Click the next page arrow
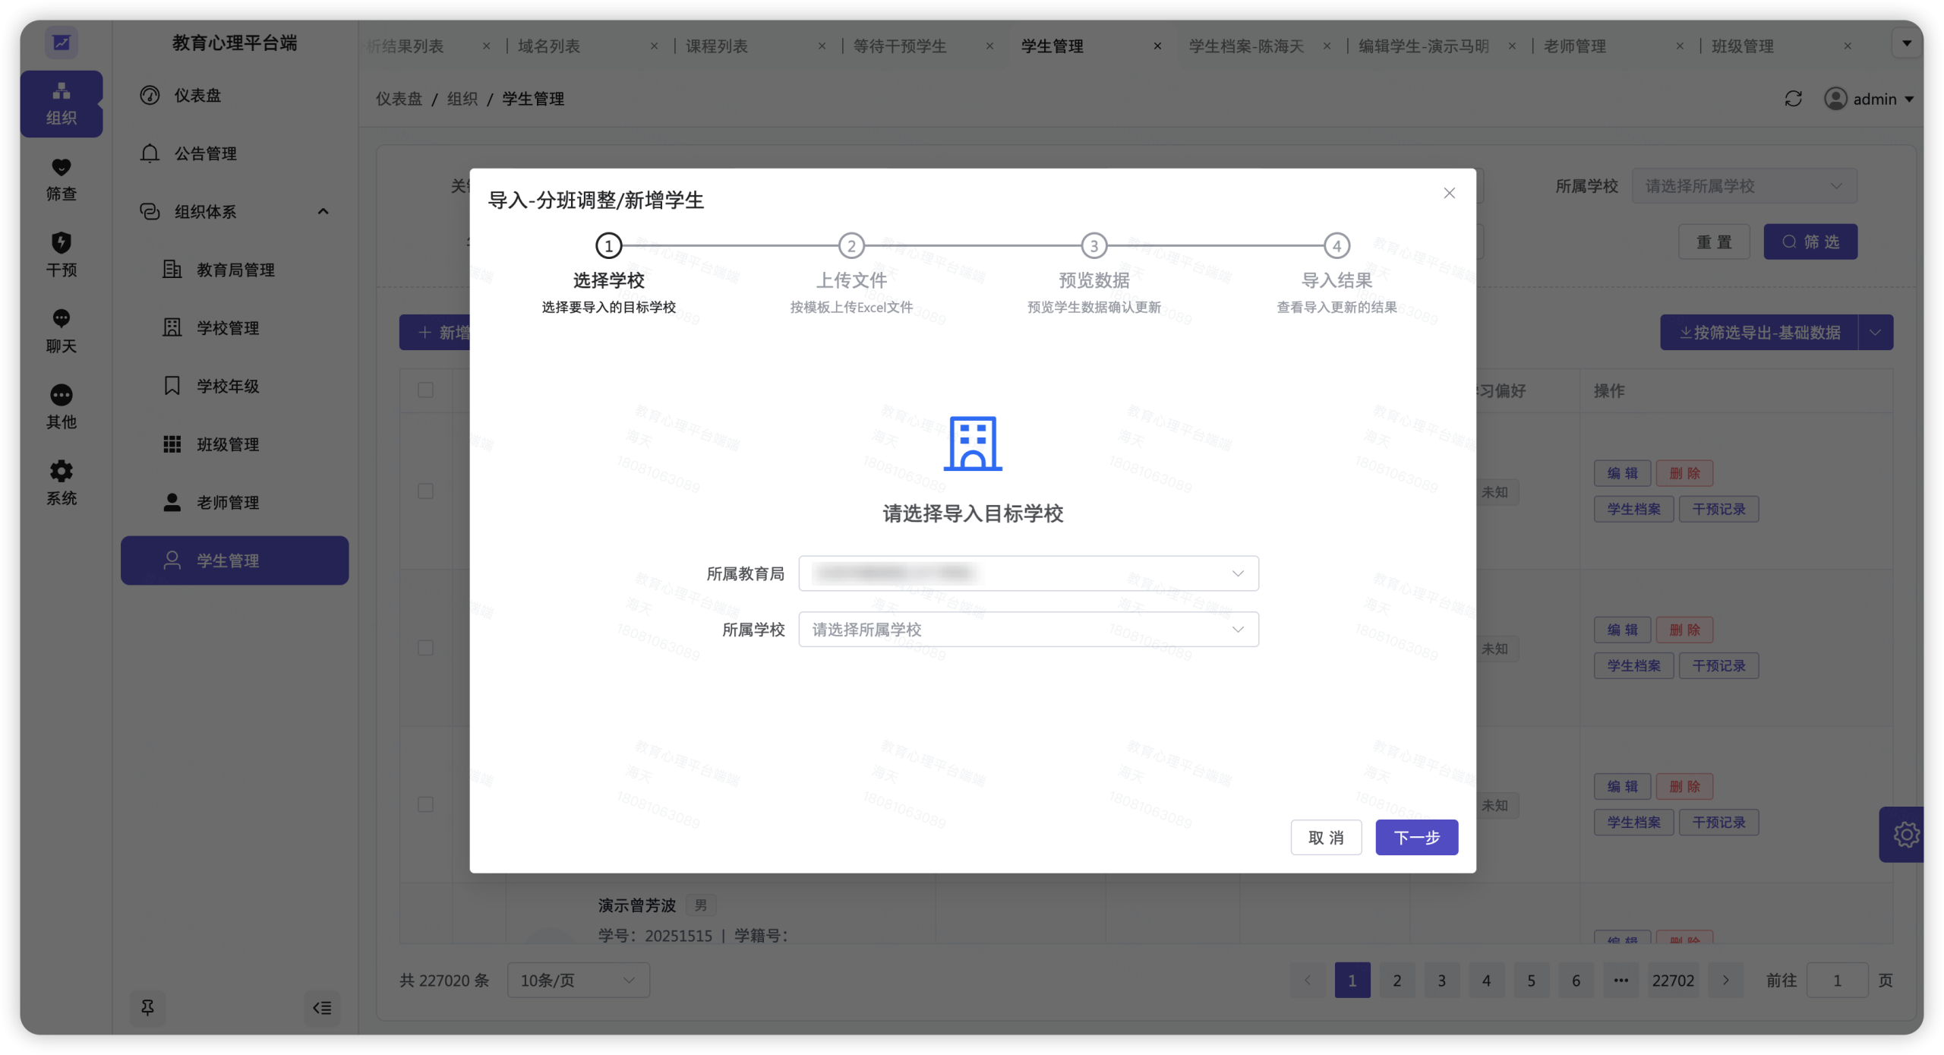Screen dimensions: 1944x1055 pos(1725,980)
